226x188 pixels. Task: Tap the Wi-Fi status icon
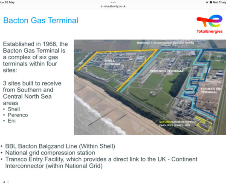(207, 2)
